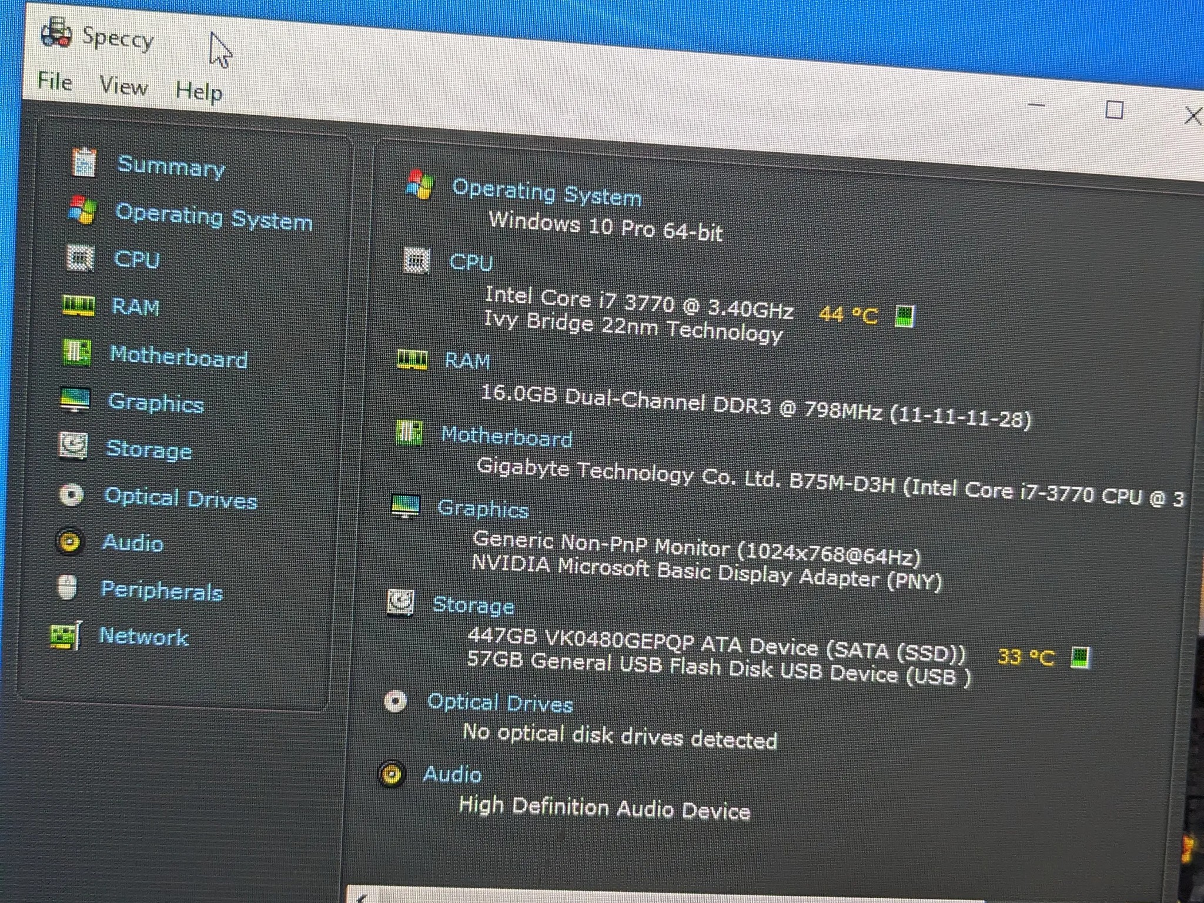Click the Speccy app icon in title bar
The image size is (1204, 903).
[x=56, y=32]
